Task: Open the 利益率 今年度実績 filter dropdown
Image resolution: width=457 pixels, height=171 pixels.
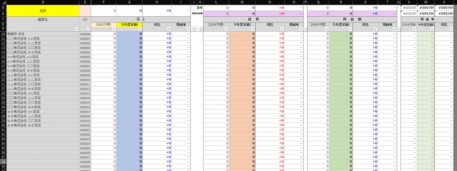Action: tap(432, 29)
